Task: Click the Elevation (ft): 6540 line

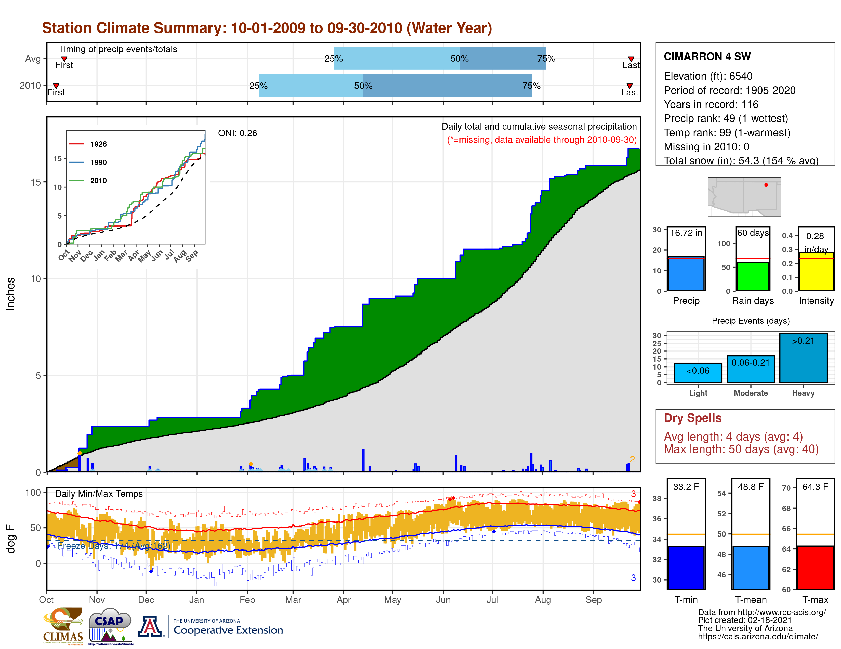Action: pos(708,76)
